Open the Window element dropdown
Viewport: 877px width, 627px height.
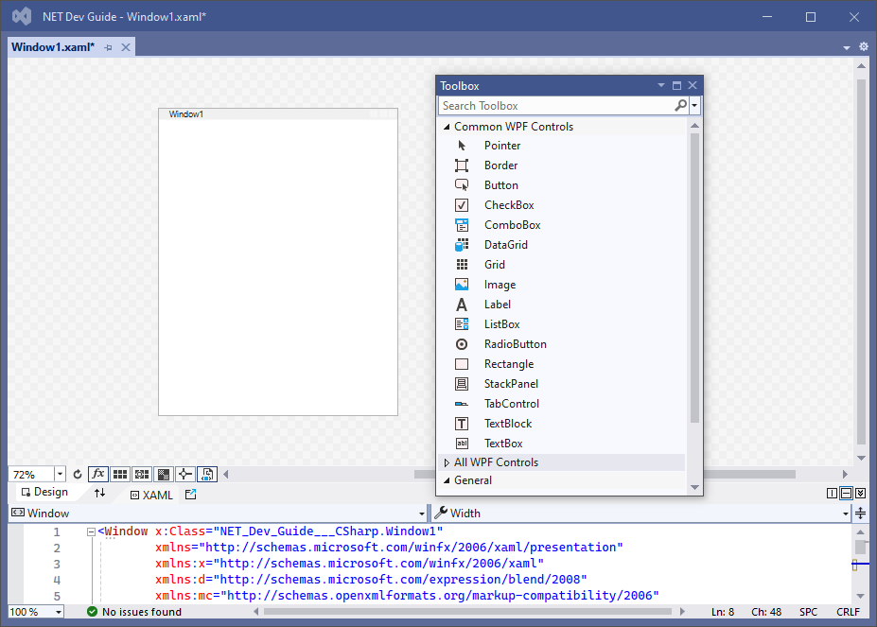pos(422,514)
